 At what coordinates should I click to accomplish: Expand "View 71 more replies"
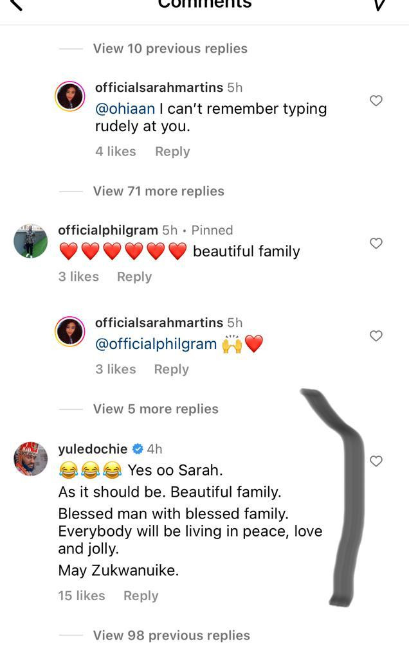(158, 191)
